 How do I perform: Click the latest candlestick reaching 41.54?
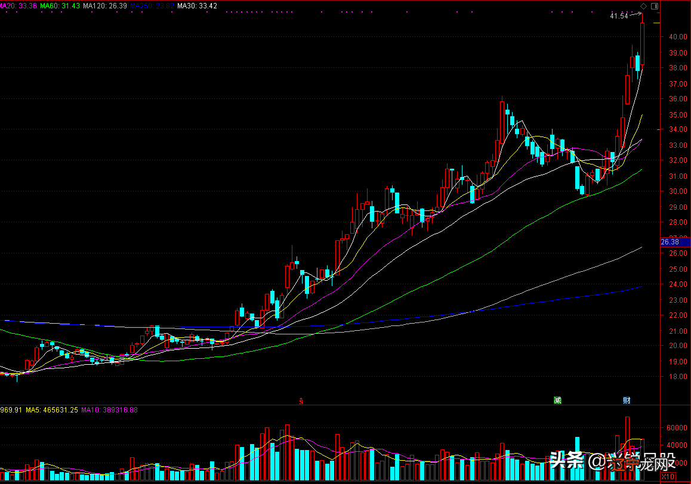tap(643, 43)
